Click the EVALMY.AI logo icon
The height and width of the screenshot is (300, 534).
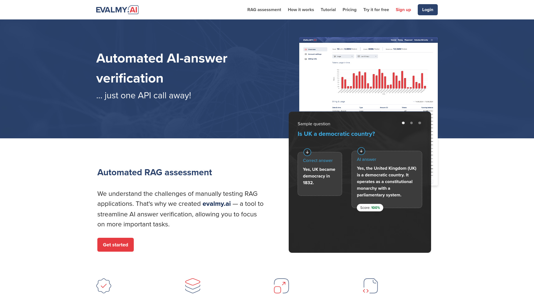coord(117,9)
